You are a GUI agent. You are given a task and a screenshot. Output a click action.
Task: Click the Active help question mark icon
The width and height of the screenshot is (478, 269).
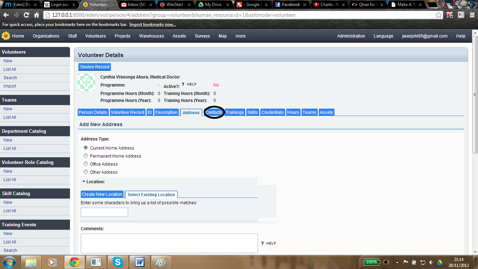tap(183, 84)
